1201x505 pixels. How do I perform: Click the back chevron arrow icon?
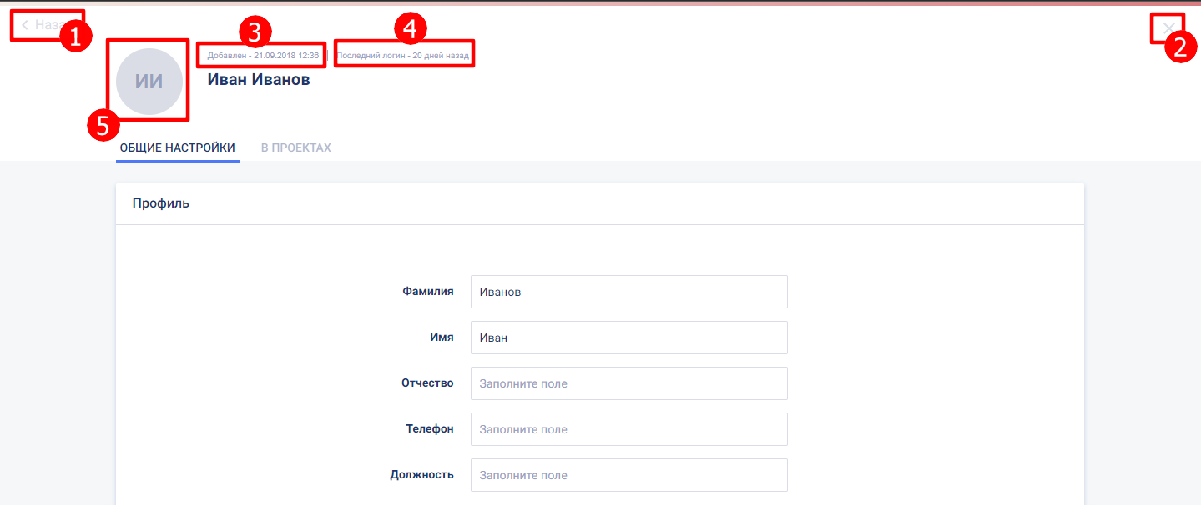click(25, 25)
